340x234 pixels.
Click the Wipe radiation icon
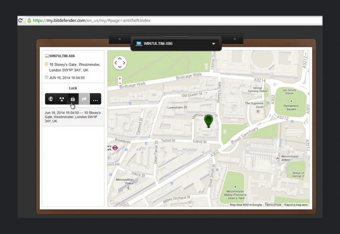pyautogui.click(x=62, y=99)
